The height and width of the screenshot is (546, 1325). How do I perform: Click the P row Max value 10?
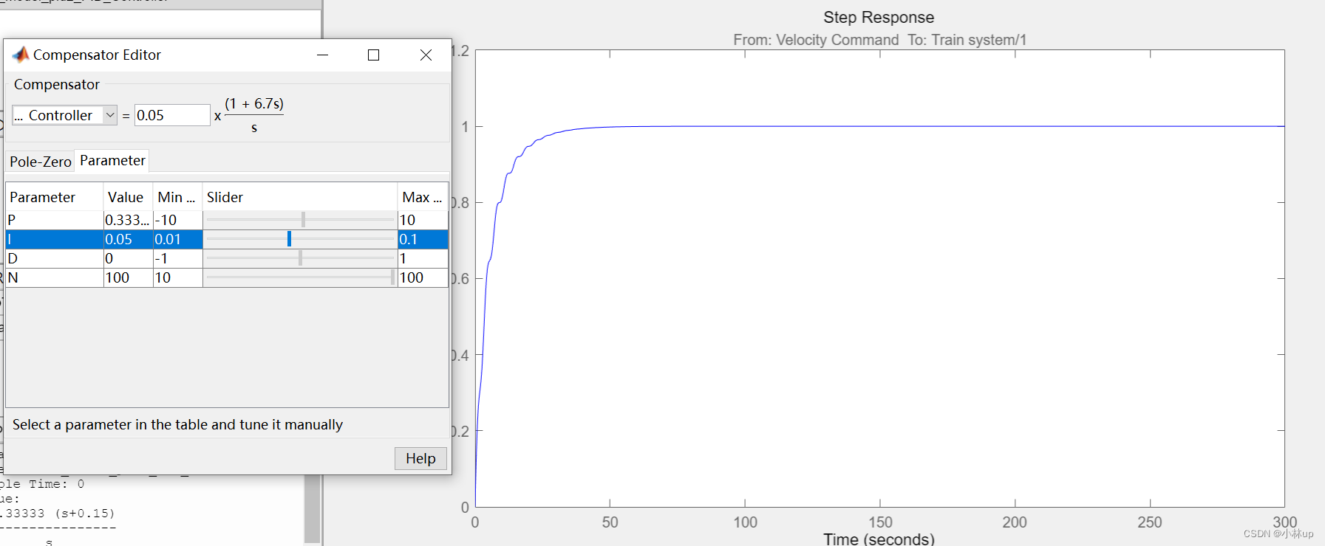click(x=423, y=220)
